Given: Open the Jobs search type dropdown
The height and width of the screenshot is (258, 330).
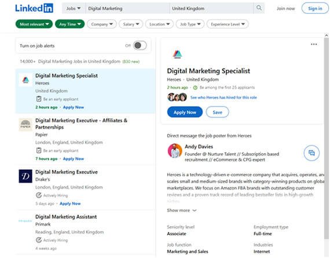Looking at the screenshot, I should click(x=74, y=9).
